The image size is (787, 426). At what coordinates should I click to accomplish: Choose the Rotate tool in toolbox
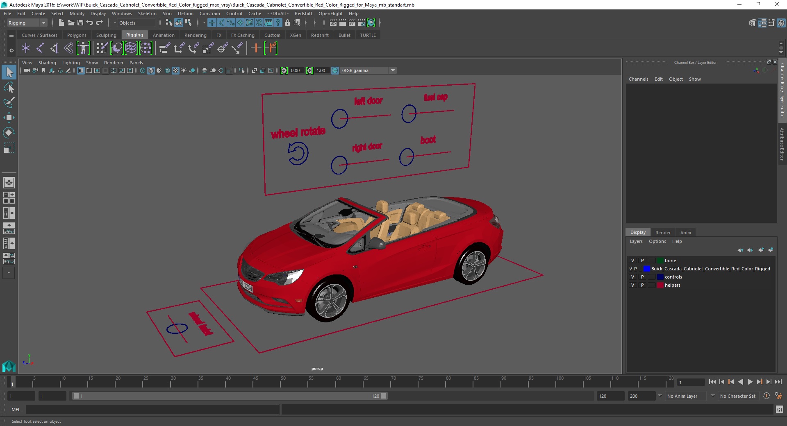point(9,133)
